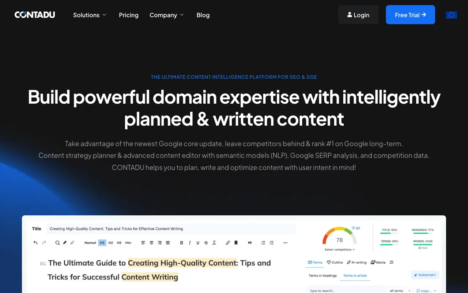Select the outlined eraser-pen icon
The height and width of the screenshot is (293, 468).
(72, 242)
